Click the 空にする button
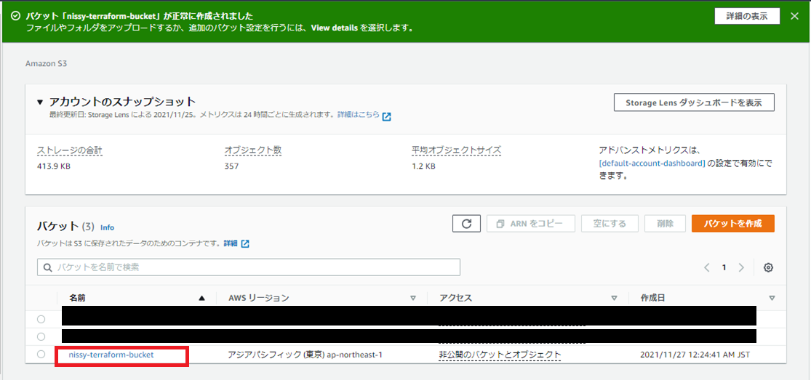The width and height of the screenshot is (811, 380). coord(610,223)
